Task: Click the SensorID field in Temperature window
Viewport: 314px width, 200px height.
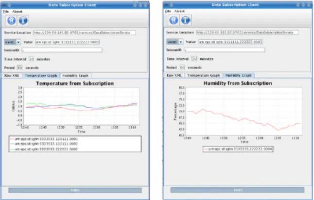Action: click(x=62, y=50)
